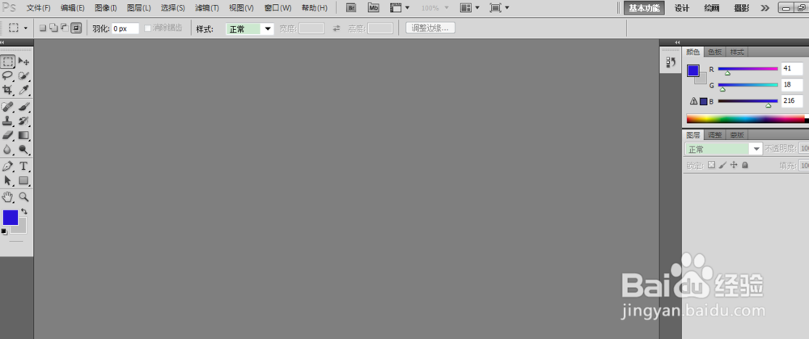Click the R channel slider
Image resolution: width=809 pixels, height=339 pixels.
[748, 69]
